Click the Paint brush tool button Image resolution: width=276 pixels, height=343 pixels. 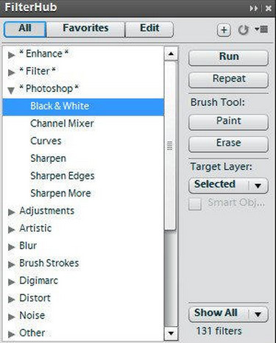pos(228,121)
